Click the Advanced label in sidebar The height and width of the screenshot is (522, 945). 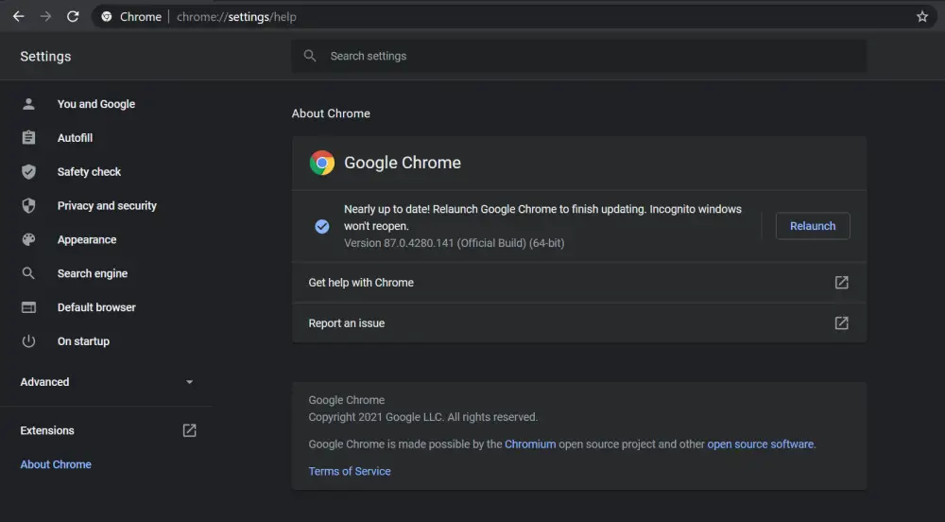click(44, 382)
